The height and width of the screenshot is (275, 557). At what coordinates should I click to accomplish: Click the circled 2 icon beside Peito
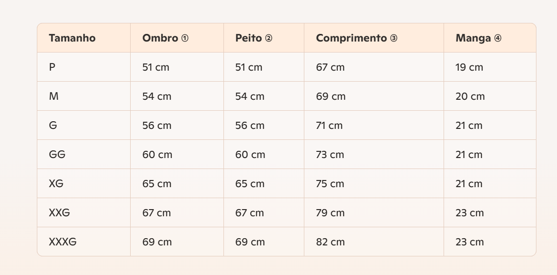tap(268, 38)
